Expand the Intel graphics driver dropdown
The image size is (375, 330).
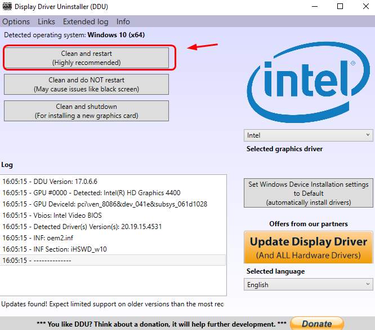click(308, 135)
